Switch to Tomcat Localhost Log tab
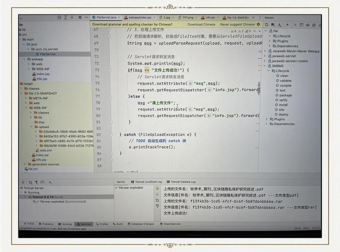The height and width of the screenshot is (252, 340). coord(146,182)
